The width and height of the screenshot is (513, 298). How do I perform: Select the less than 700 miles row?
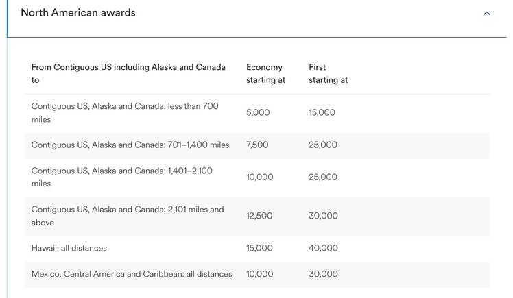pos(257,113)
